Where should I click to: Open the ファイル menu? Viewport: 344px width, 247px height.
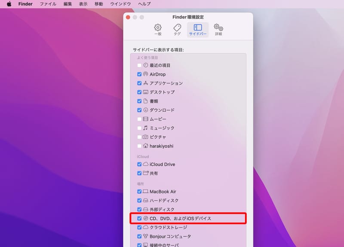coord(48,4)
